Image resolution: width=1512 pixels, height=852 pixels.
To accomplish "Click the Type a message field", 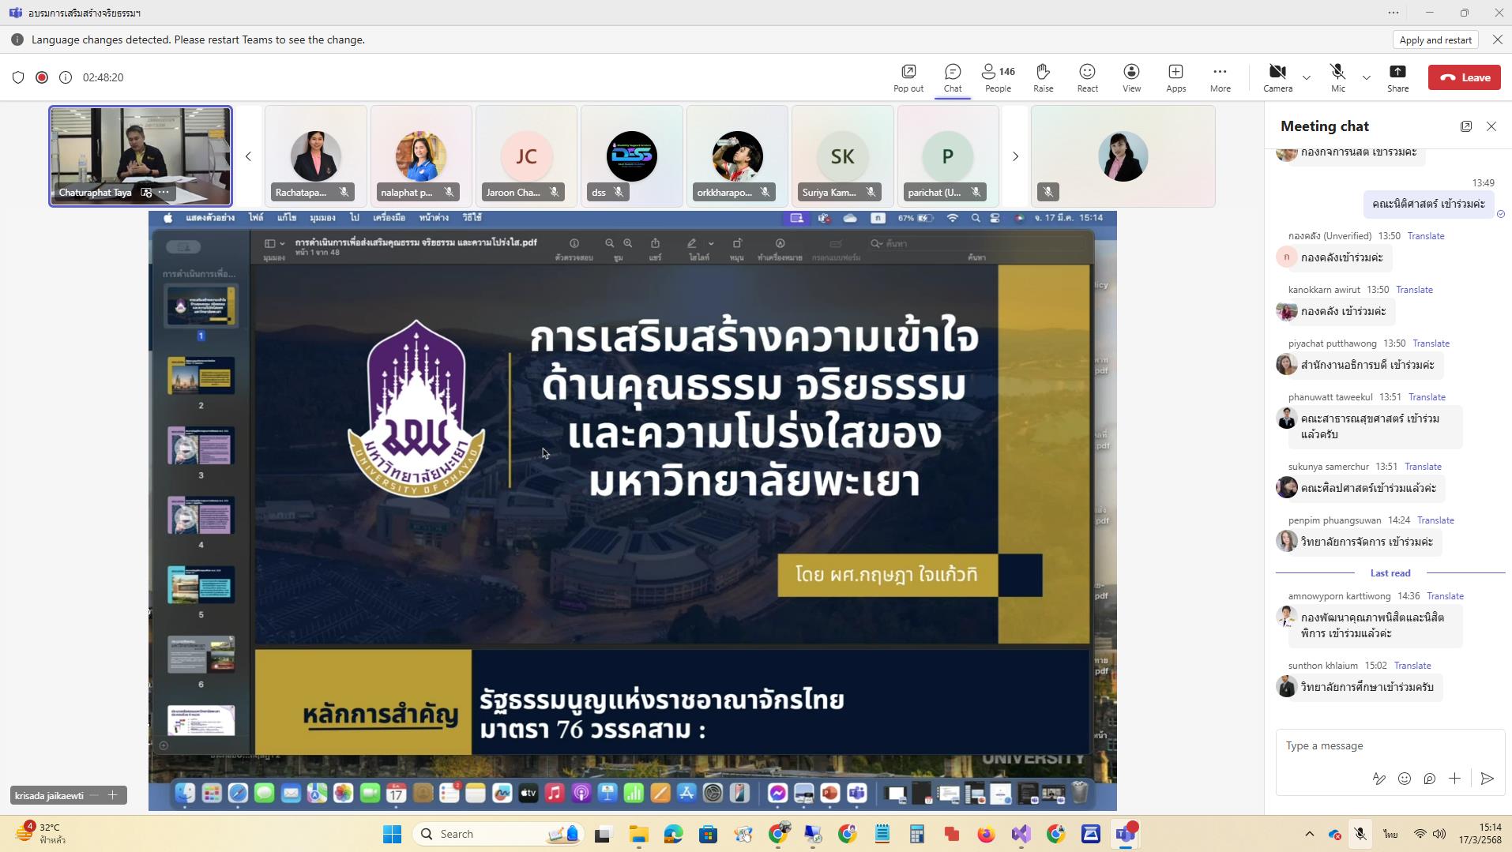I will 1390,745.
